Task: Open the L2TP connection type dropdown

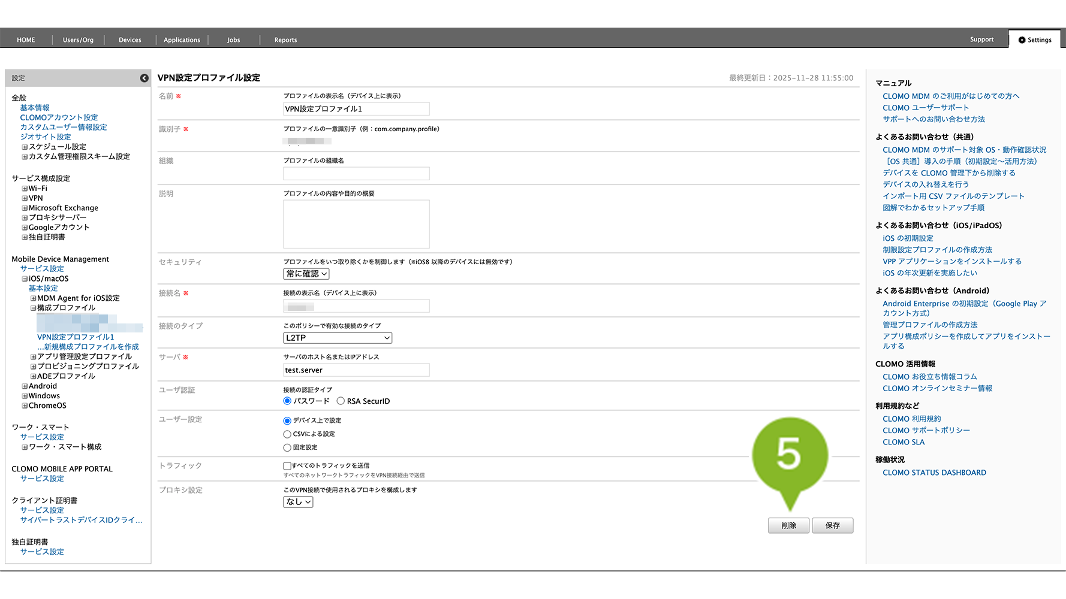Action: click(x=338, y=338)
